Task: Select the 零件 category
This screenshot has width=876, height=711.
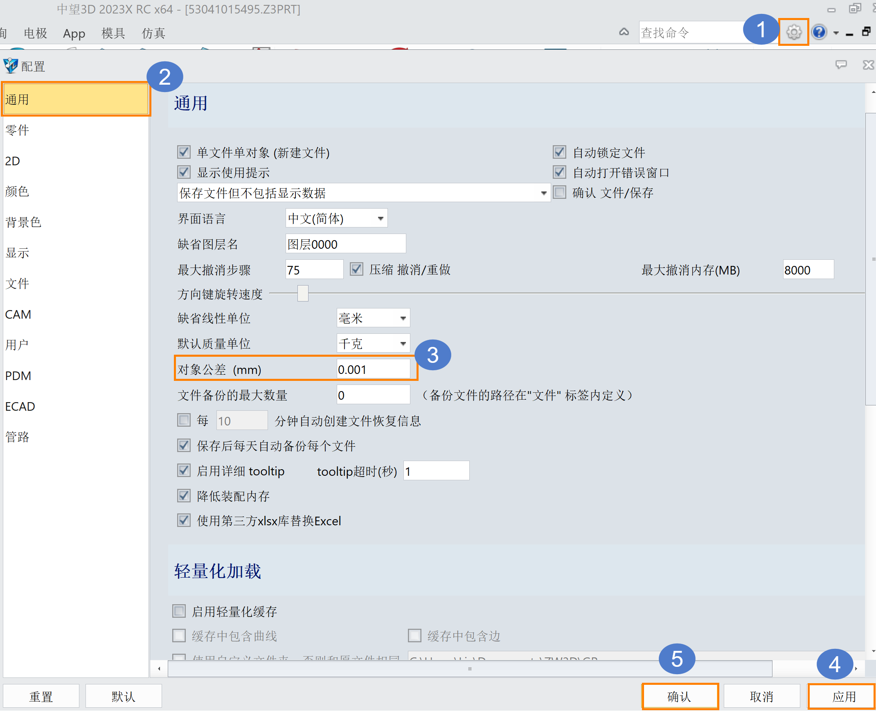Action: [x=76, y=130]
